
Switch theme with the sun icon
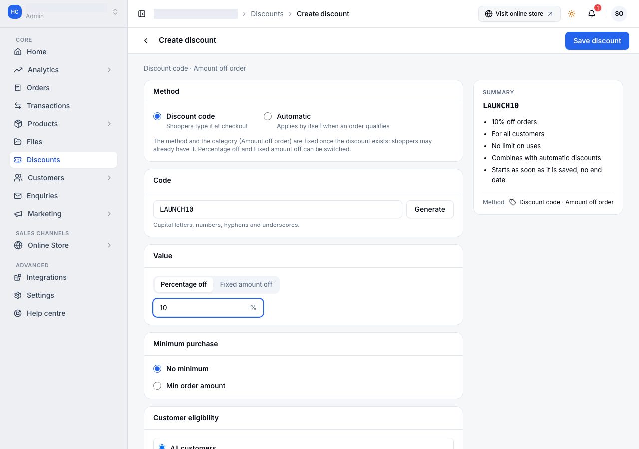coord(572,14)
